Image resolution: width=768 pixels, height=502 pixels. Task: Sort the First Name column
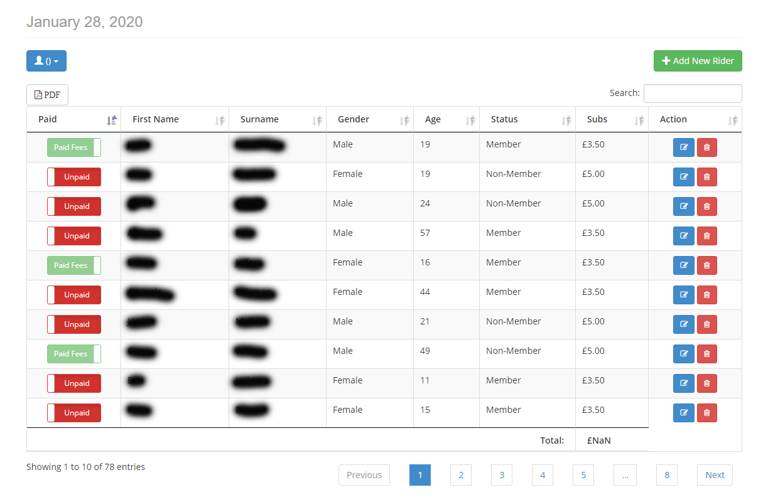(221, 119)
